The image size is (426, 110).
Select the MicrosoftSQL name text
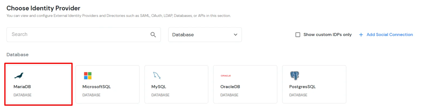tap(97, 87)
